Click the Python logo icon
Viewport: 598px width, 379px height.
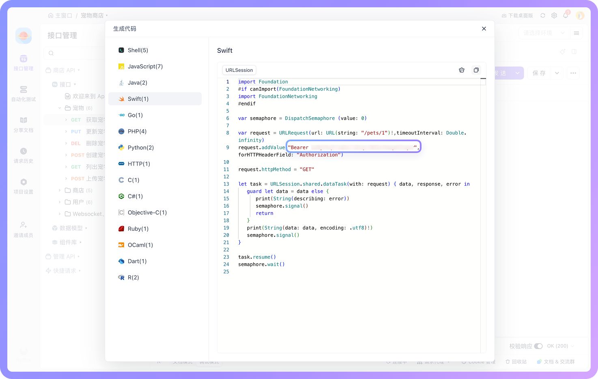[x=121, y=148]
